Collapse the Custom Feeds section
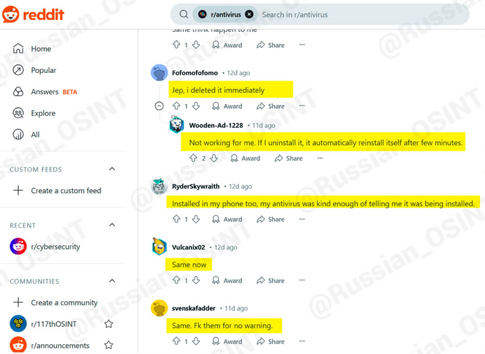 (112, 169)
